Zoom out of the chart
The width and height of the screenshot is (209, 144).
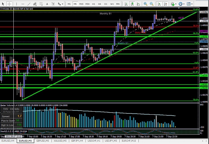pyautogui.click(x=151, y=4)
